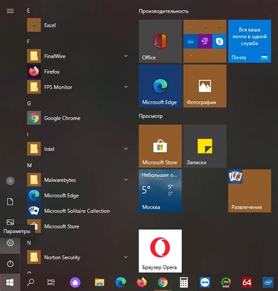The width and height of the screenshot is (278, 291).
Task: Open the Documents icon in left rail
Action: 10,202
